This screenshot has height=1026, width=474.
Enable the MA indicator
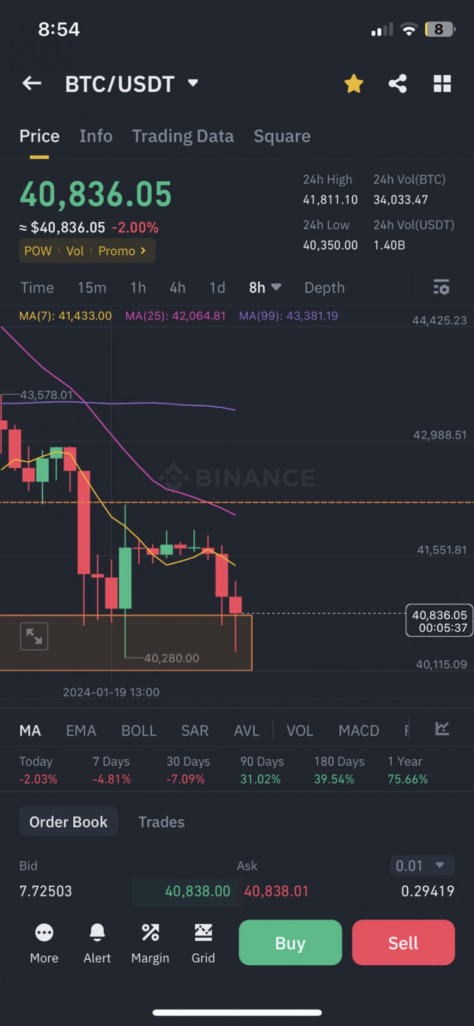pyautogui.click(x=30, y=730)
